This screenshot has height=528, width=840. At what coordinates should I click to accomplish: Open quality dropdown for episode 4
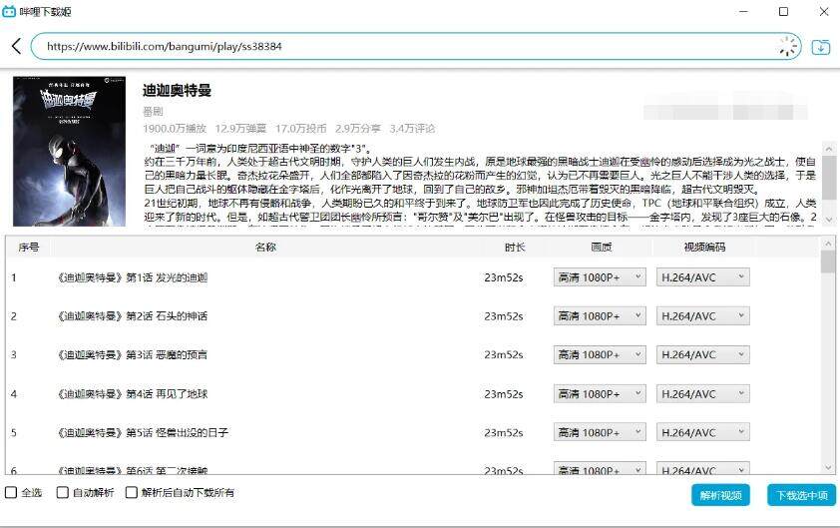(600, 393)
